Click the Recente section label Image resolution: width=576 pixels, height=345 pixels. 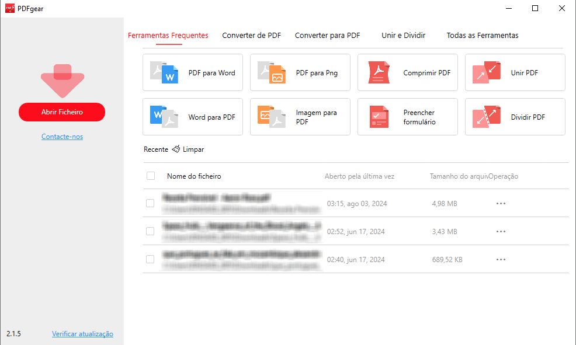[156, 149]
